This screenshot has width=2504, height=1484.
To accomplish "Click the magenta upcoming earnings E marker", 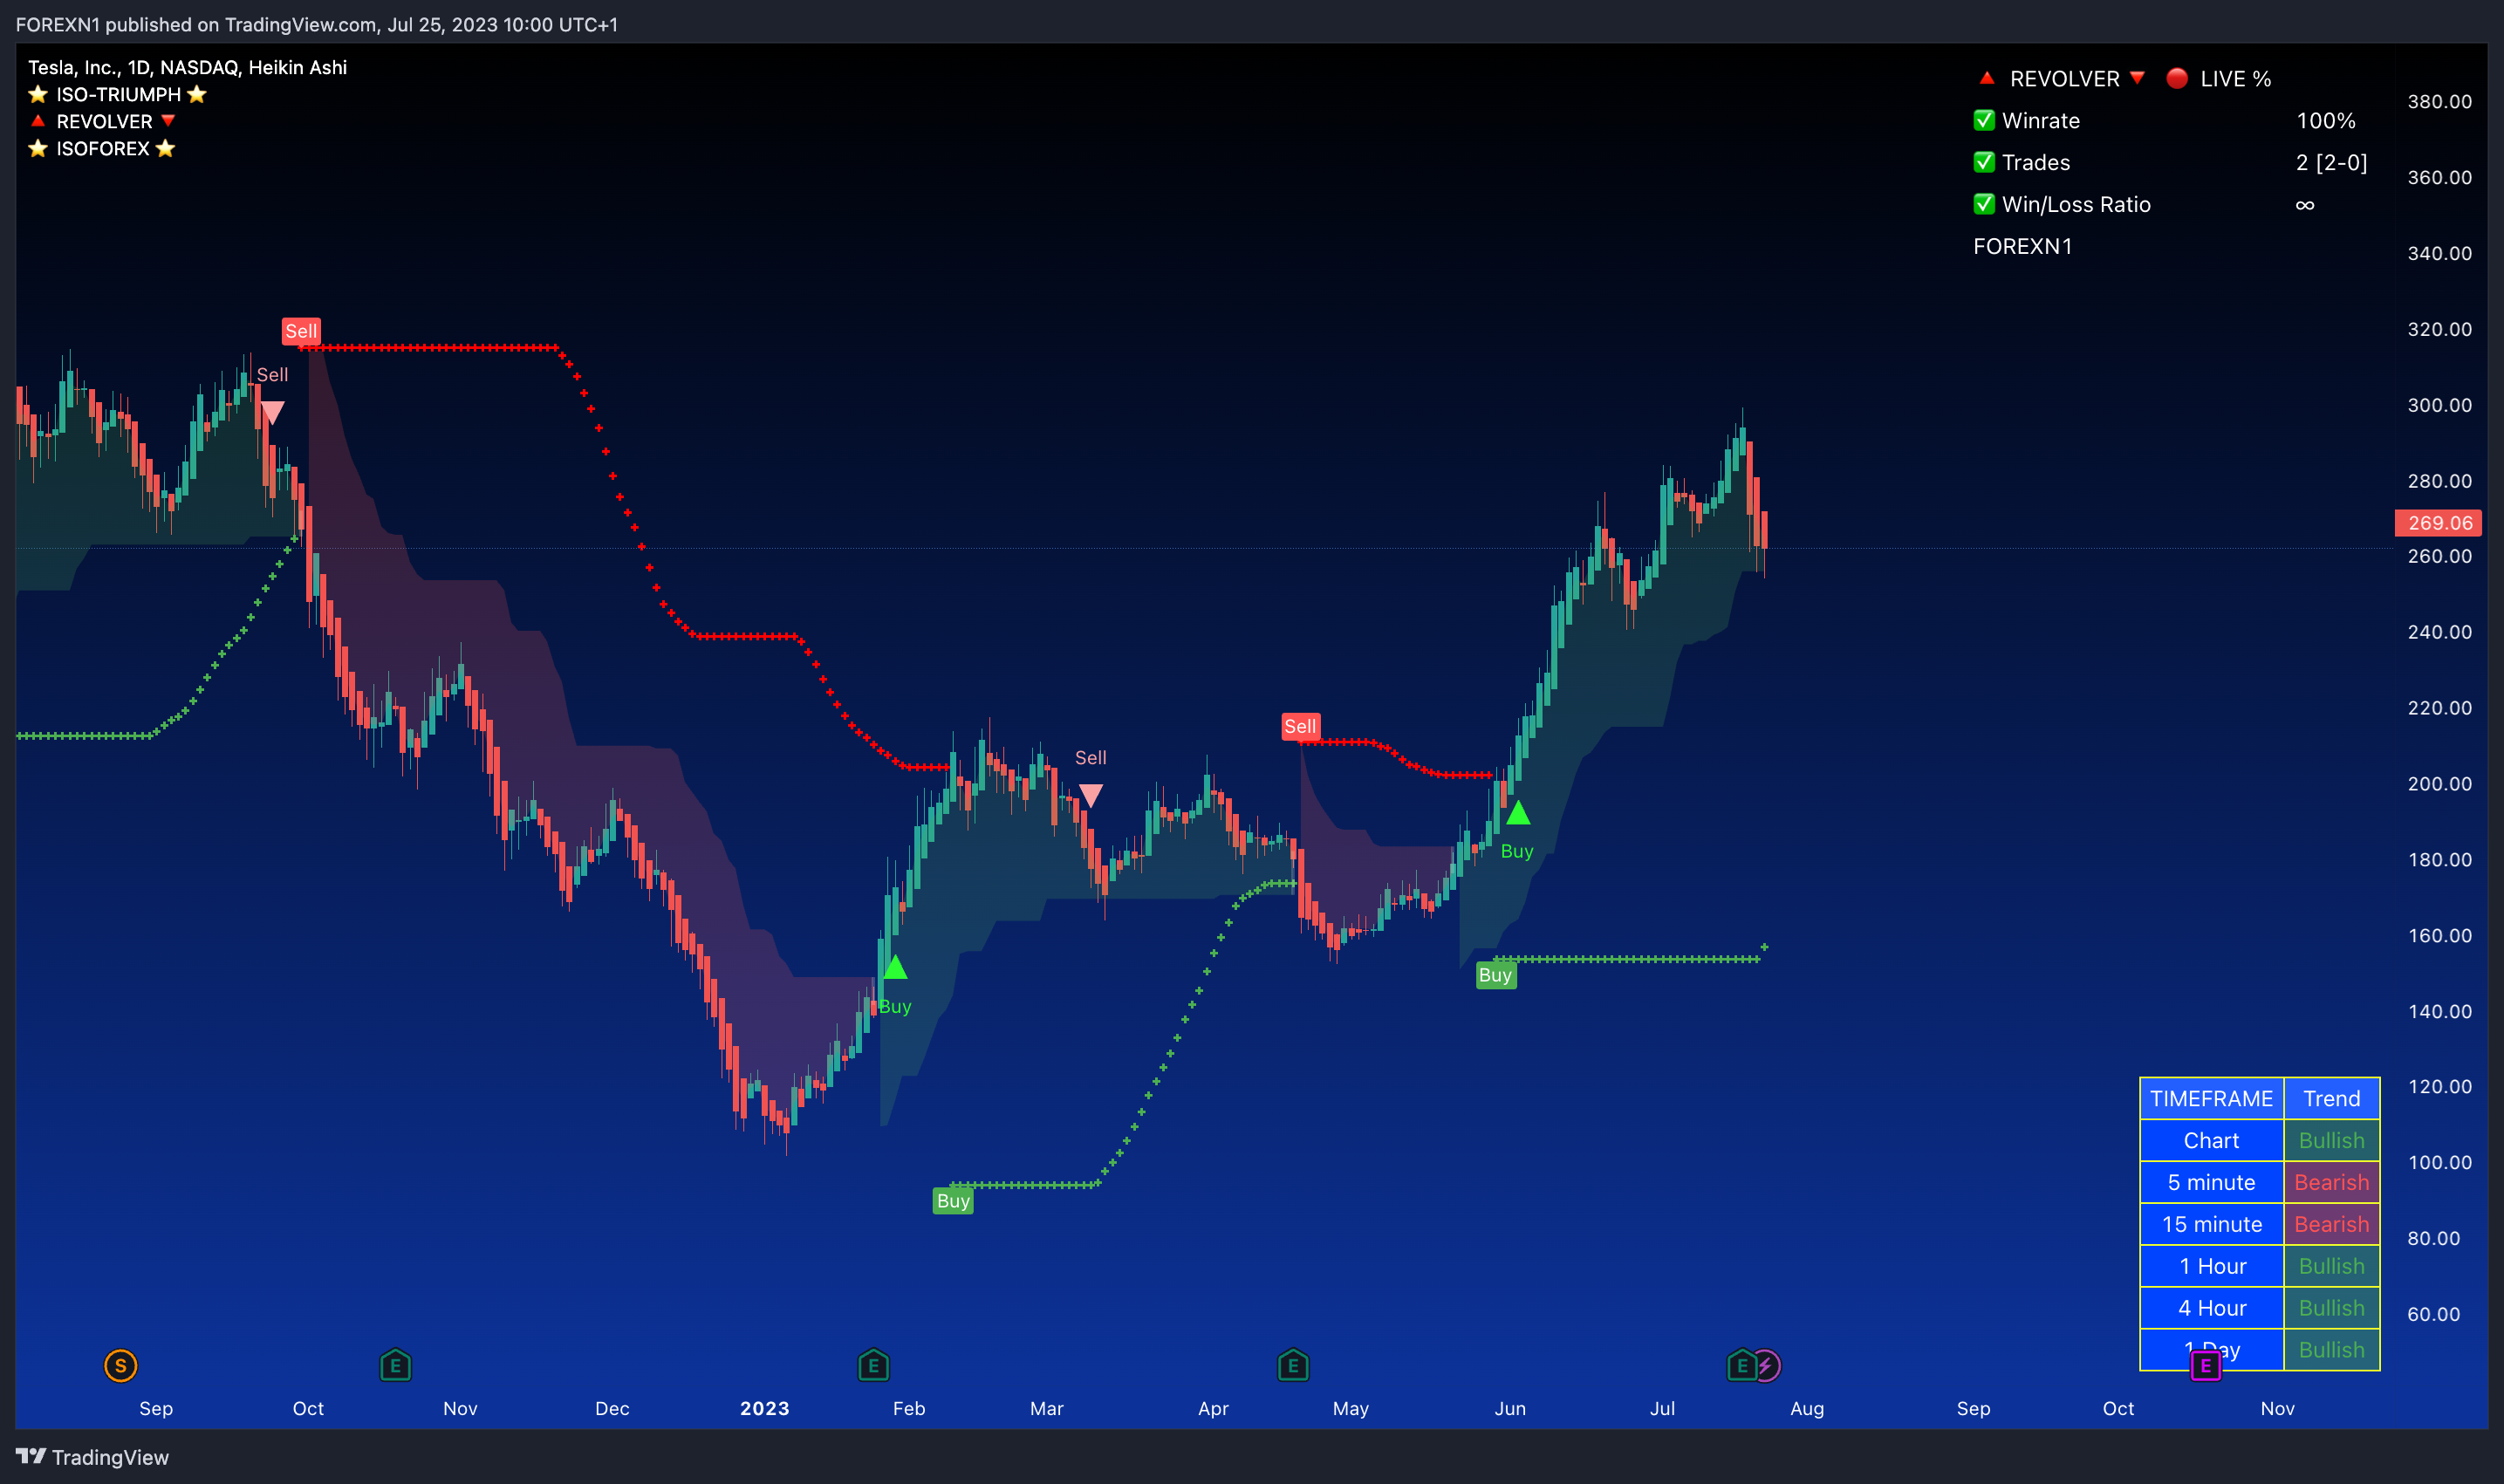I will pos(2206,1366).
